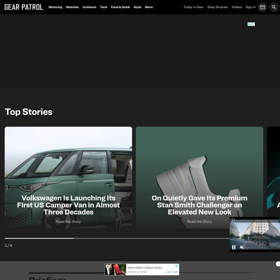Expand the More menu
Screen dimensions: 280x280
click(149, 7)
